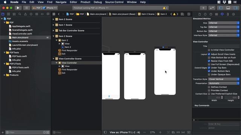Uncheck Under Bottom Bars

coord(209,71)
